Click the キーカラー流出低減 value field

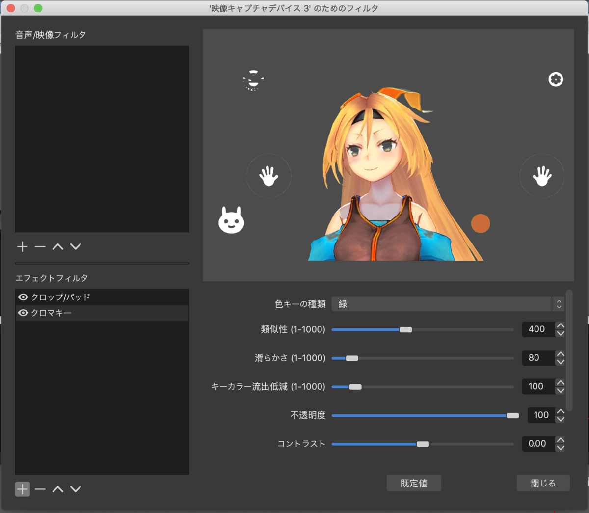tap(538, 386)
